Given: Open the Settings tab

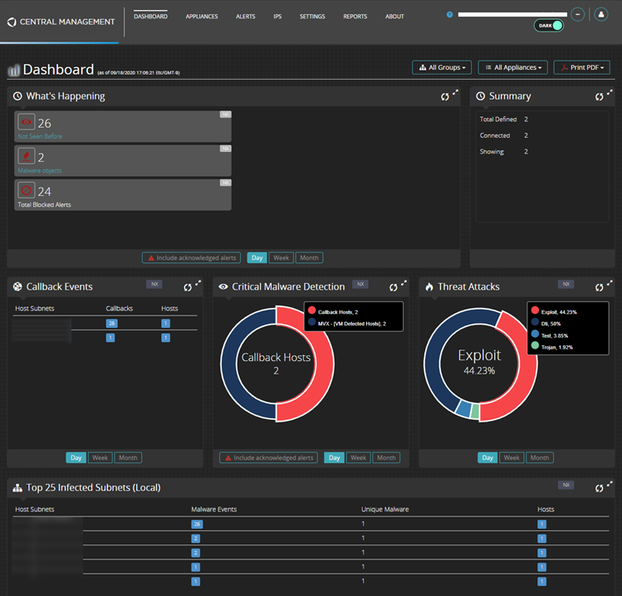Looking at the screenshot, I should (x=312, y=17).
